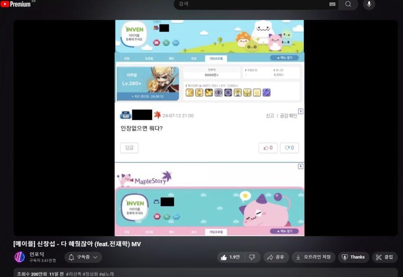Viewport: 403px width, 277px height.
Task: Click the red maple leaf icon
Action: coord(157,115)
